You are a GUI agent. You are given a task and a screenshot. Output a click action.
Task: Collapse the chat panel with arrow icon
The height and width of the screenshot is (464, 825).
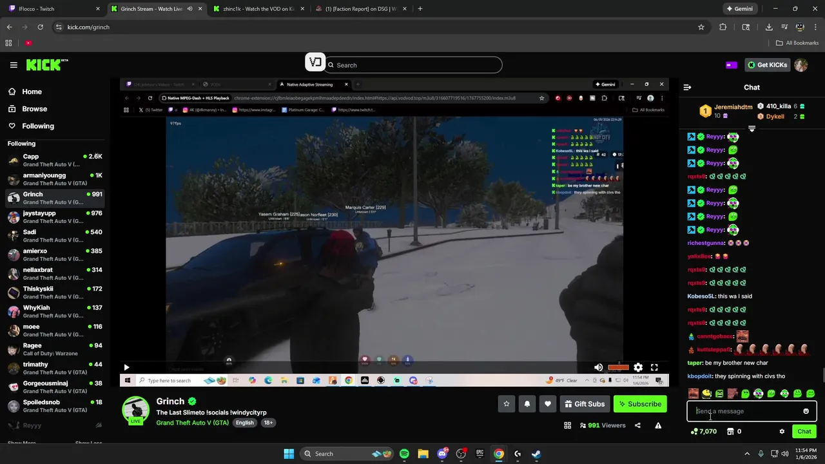(687, 87)
